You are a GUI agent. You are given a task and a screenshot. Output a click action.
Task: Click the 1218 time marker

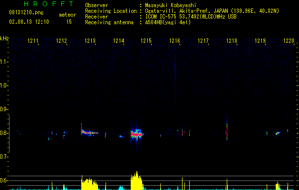click(231, 41)
